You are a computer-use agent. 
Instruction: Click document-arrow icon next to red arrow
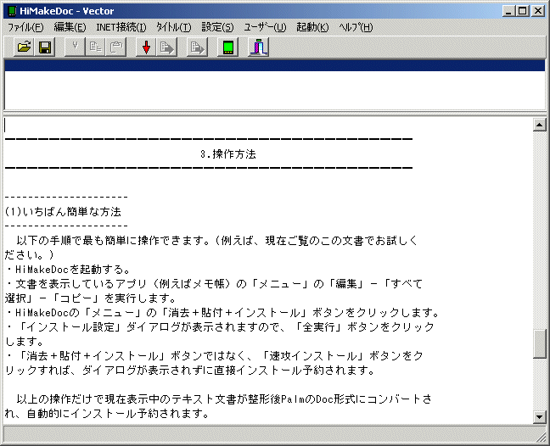[x=166, y=47]
